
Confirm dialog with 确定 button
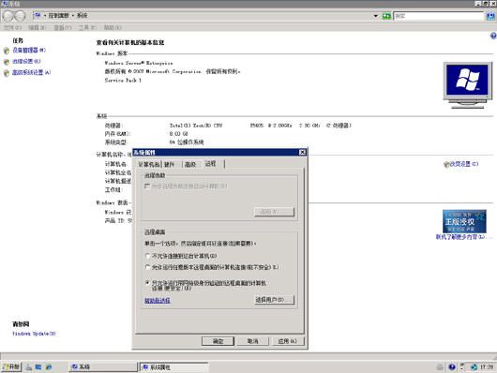tap(218, 341)
